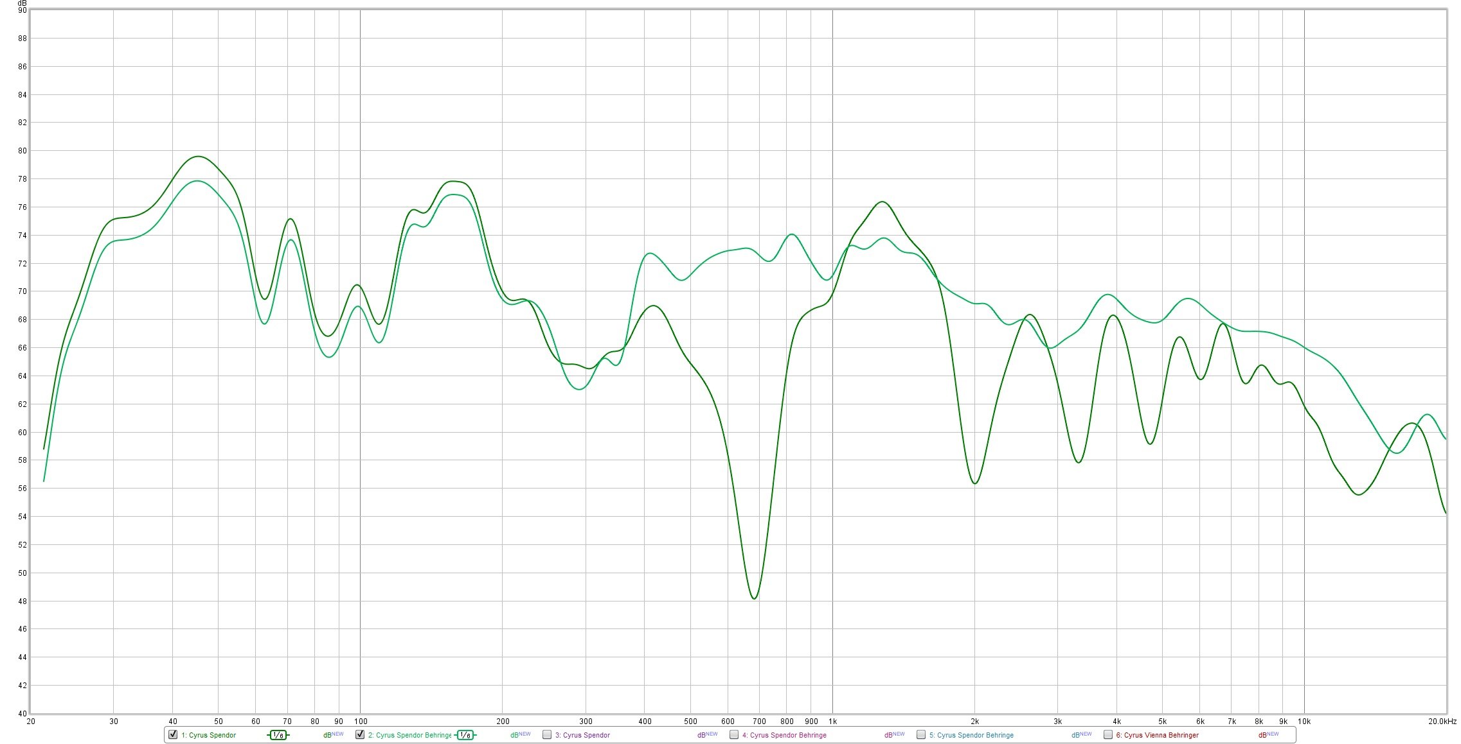Show the 5: Cyrus Spendor Behringer trace
Image resolution: width=1461 pixels, height=744 pixels.
(x=921, y=734)
